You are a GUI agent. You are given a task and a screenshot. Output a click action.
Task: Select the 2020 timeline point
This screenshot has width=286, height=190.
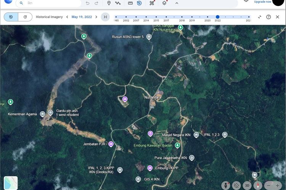207,17
